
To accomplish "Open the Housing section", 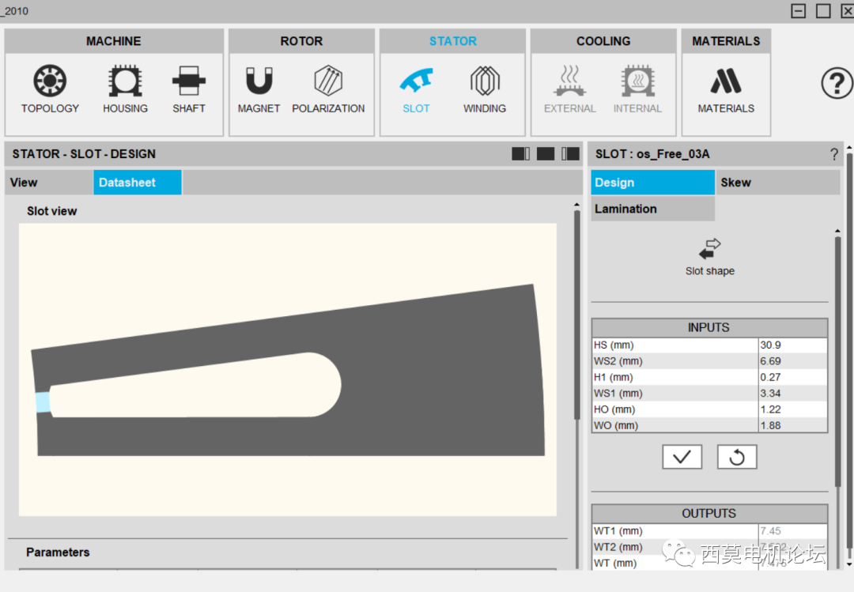I will (x=125, y=89).
